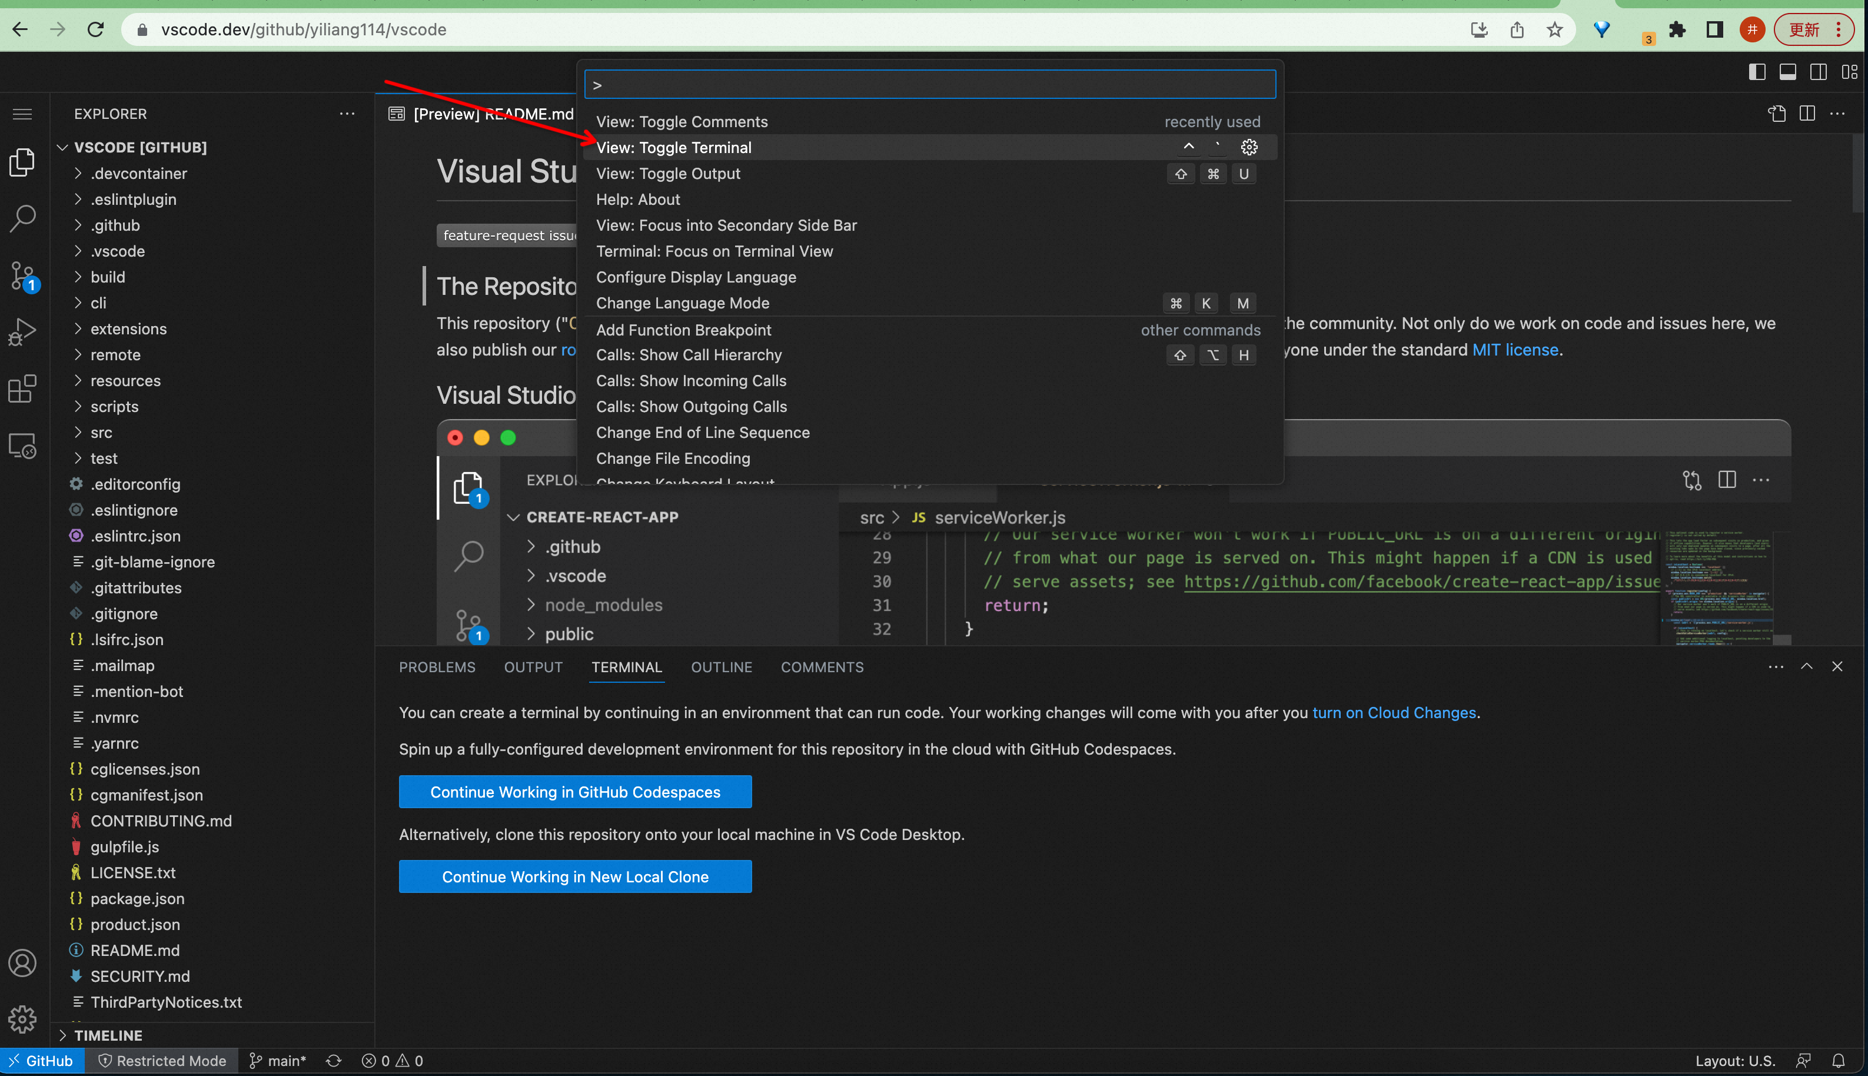Toggle the Primary Side Bar visibility
This screenshot has width=1868, height=1076.
coord(1757,72)
